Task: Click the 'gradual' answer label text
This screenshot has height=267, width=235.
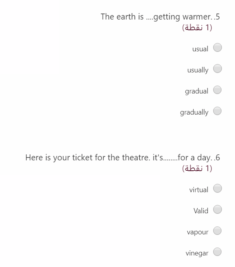Action: point(196,91)
